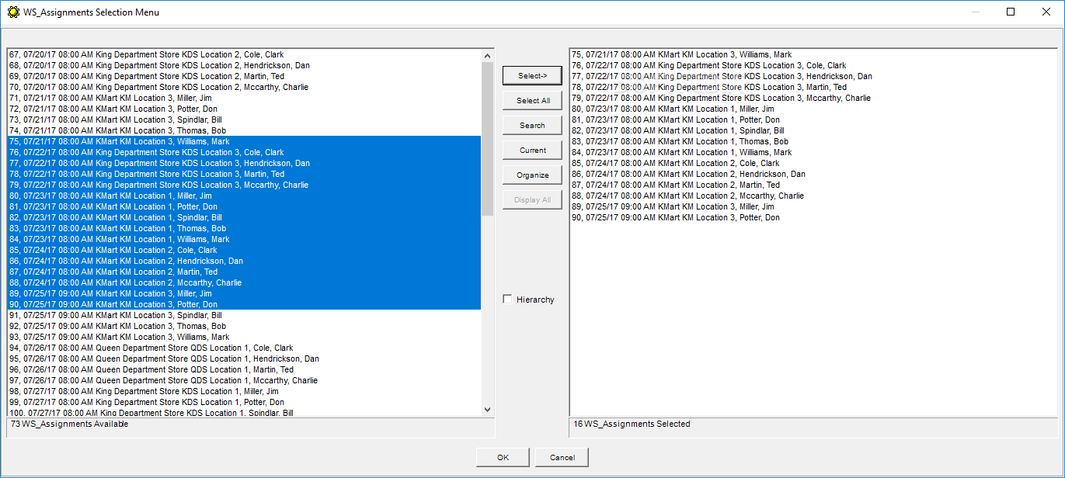Click the Cancel button
The image size is (1065, 478).
pos(562,457)
